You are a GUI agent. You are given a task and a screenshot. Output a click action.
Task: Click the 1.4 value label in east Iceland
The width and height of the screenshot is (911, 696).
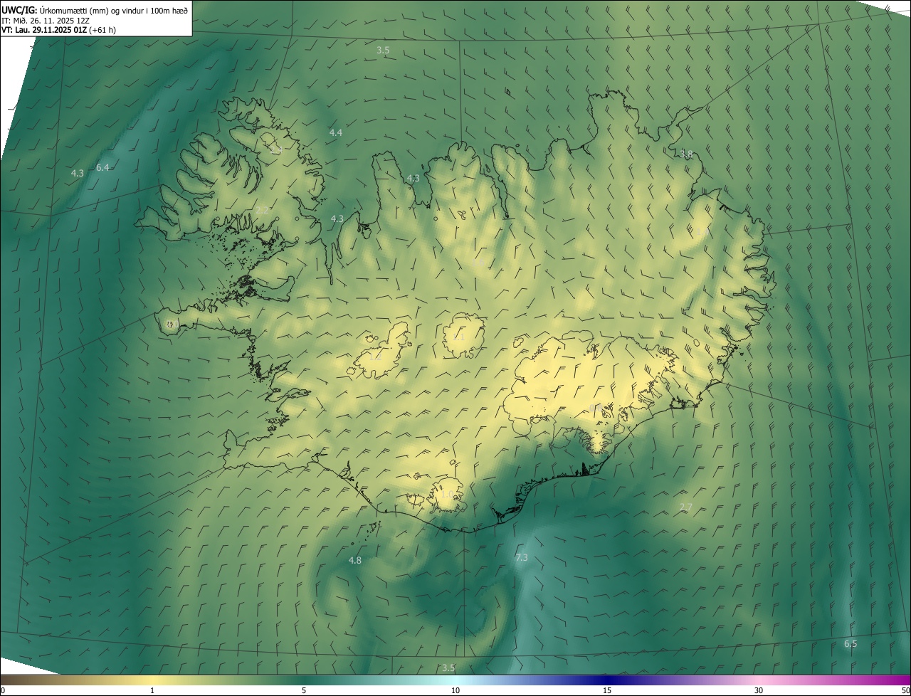point(701,232)
